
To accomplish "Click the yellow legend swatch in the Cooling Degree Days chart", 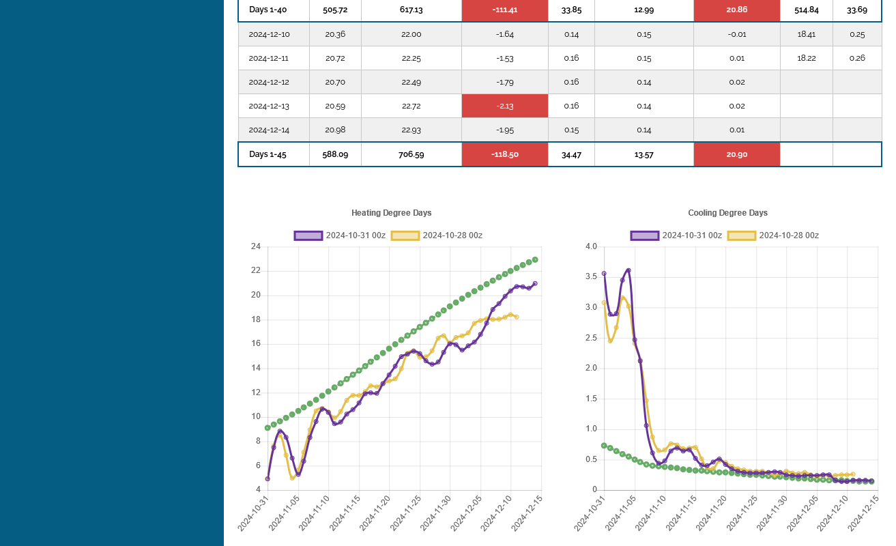I will click(741, 235).
